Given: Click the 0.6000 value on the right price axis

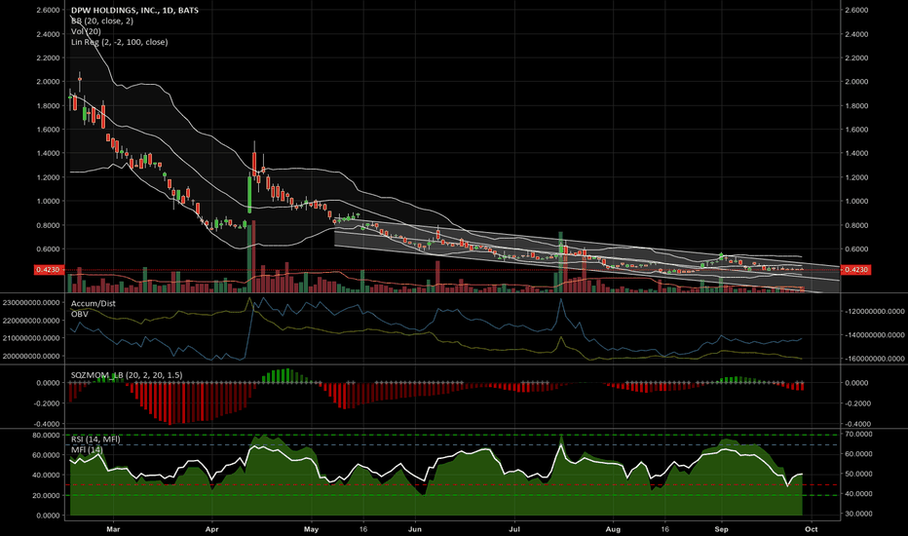Looking at the screenshot, I should click(856, 249).
